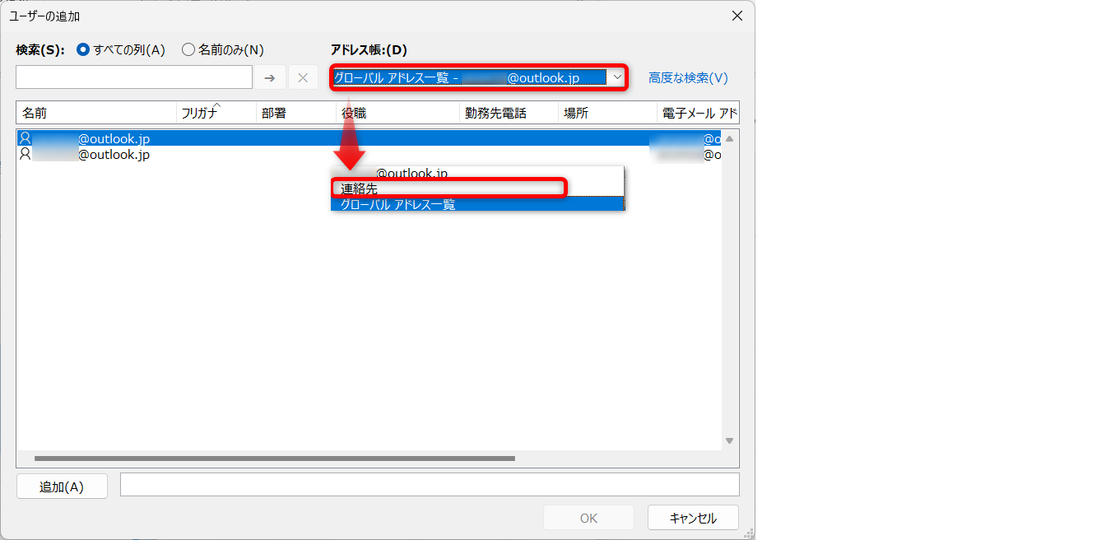This screenshot has width=1106, height=540.
Task: Click the horizontal scrollbar thumb
Action: tap(274, 459)
